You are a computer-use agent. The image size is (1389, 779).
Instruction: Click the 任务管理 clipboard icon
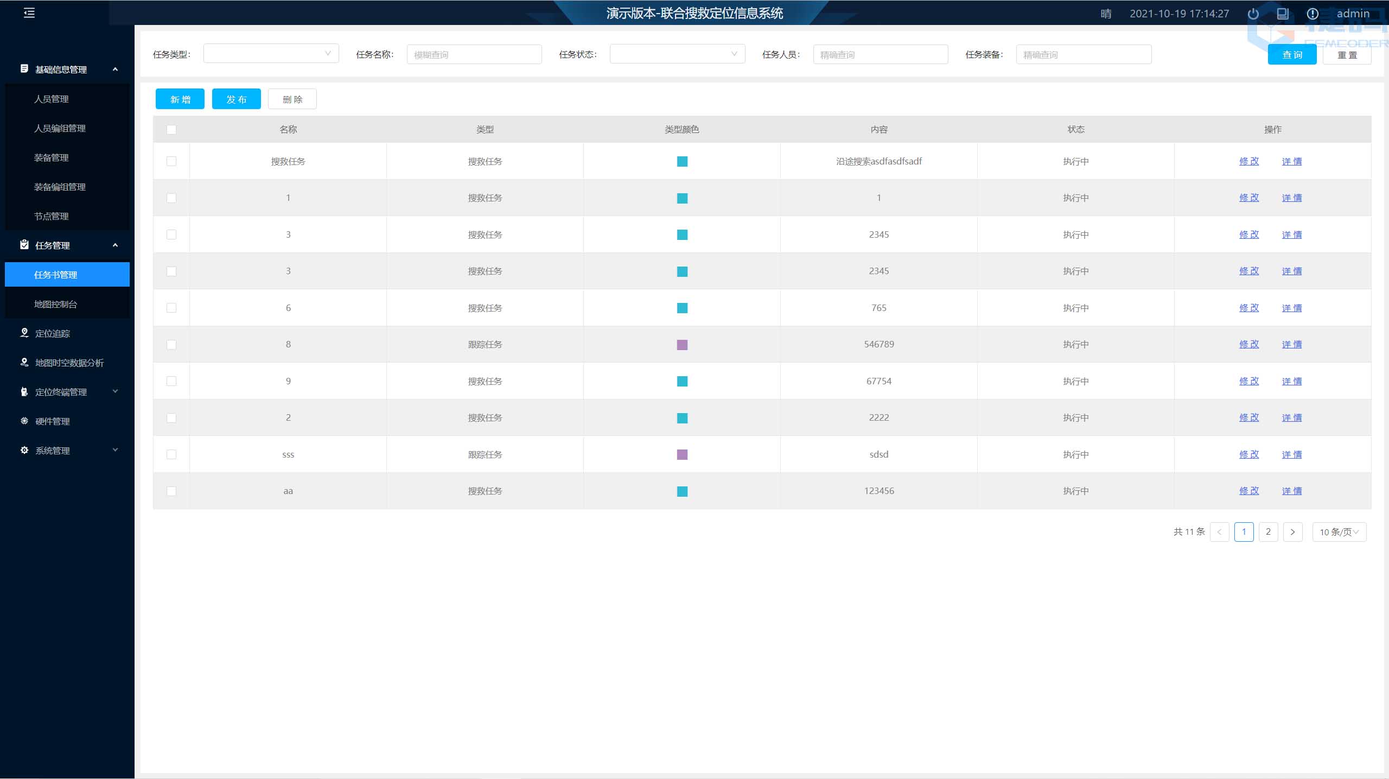coord(24,245)
